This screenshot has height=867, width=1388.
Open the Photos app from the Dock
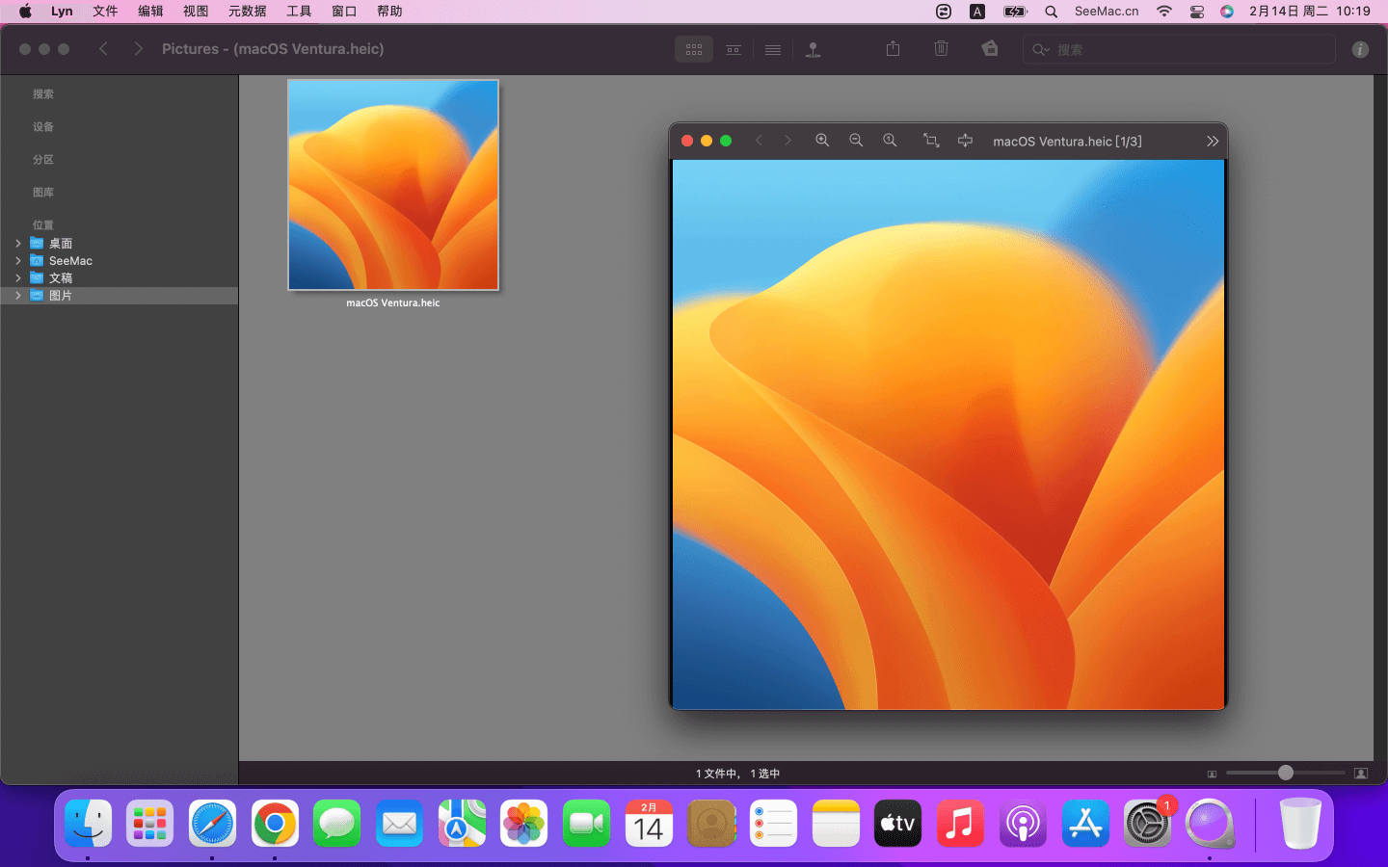point(524,824)
